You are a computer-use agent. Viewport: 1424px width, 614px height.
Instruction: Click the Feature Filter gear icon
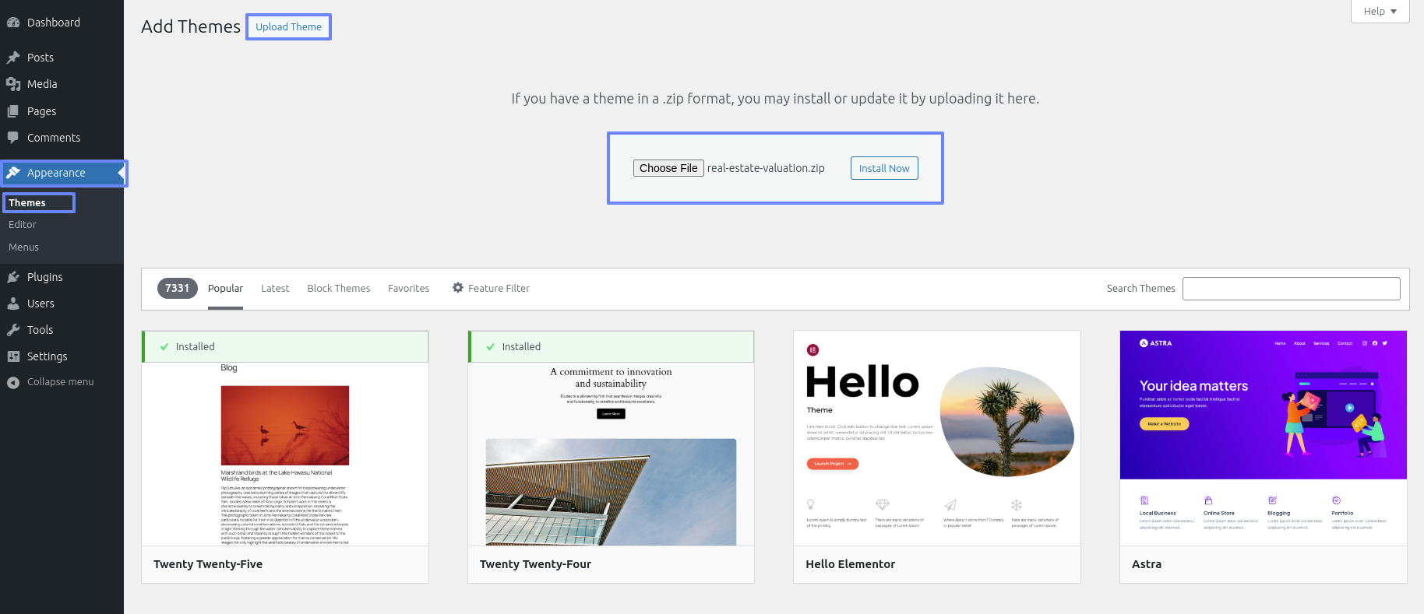458,288
